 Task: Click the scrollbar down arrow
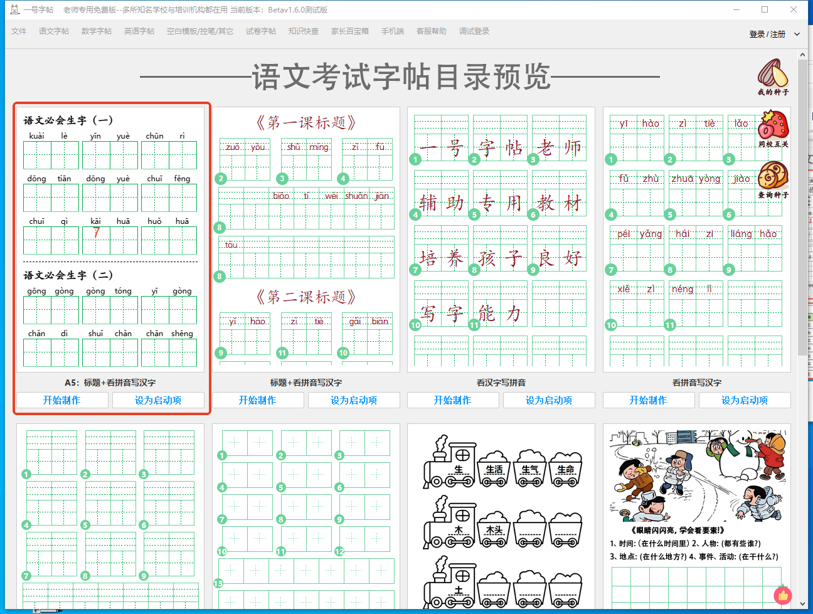click(803, 605)
